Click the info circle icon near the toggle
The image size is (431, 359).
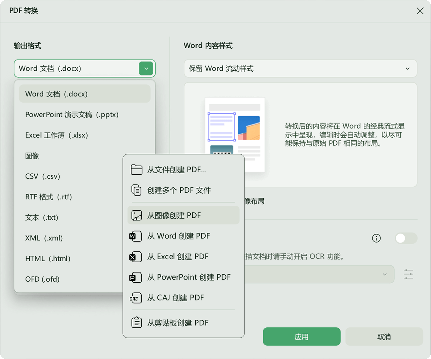[x=376, y=238]
